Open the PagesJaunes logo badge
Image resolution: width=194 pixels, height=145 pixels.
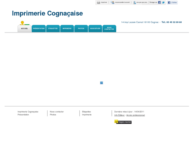pyautogui.click(x=123, y=122)
